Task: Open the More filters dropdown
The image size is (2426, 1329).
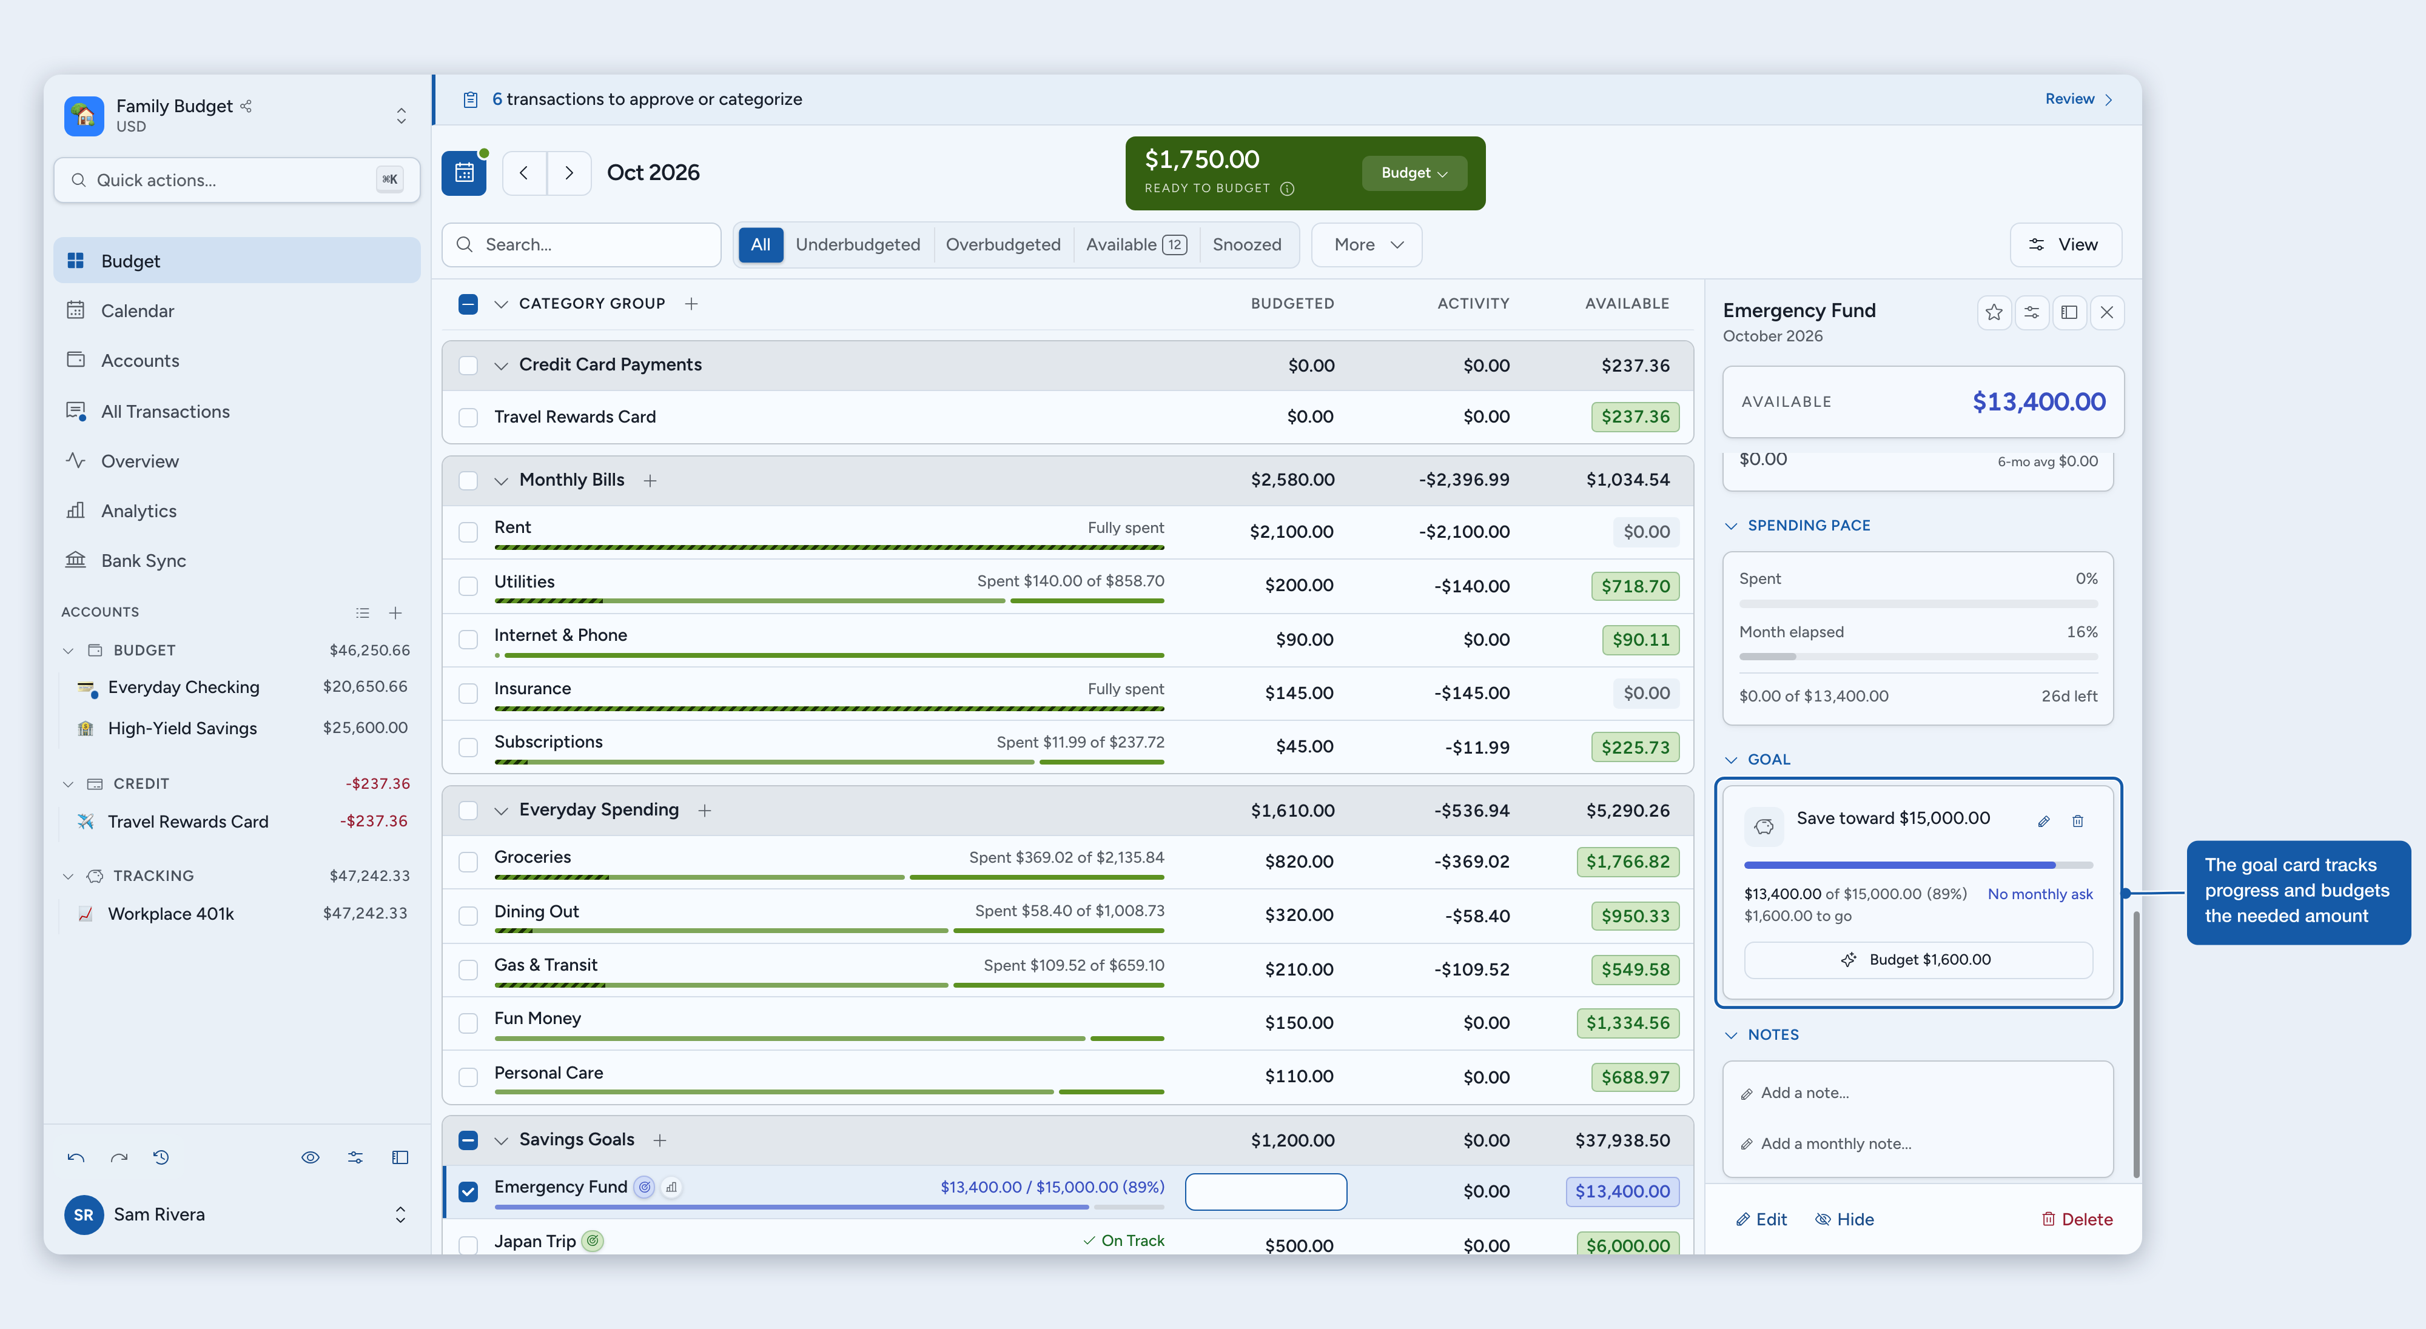Action: tap(1366, 245)
